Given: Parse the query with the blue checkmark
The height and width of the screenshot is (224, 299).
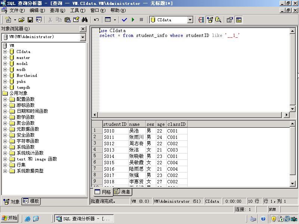Looking at the screenshot, I should pyautogui.click(x=124, y=20).
